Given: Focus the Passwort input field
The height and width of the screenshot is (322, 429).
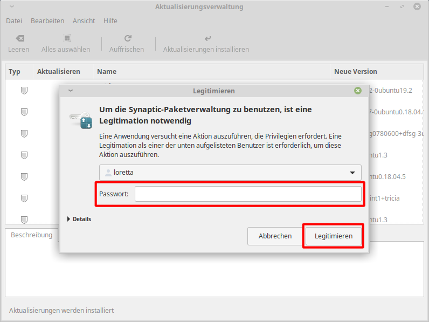Looking at the screenshot, I should [x=247, y=194].
